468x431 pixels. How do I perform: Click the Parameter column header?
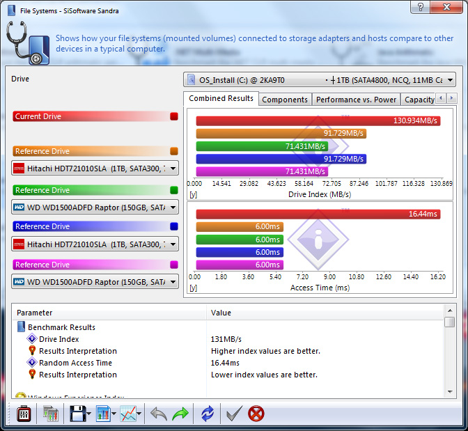(x=109, y=313)
